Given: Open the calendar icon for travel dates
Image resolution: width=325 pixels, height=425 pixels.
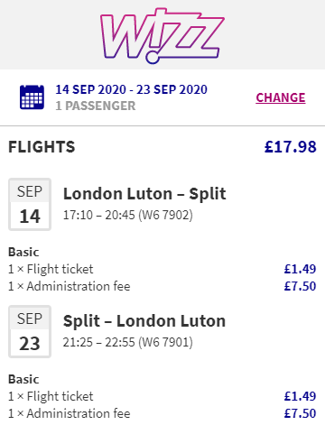Looking at the screenshot, I should [32, 97].
